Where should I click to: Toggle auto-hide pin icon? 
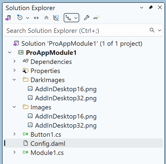pyautogui.click(x=151, y=7)
